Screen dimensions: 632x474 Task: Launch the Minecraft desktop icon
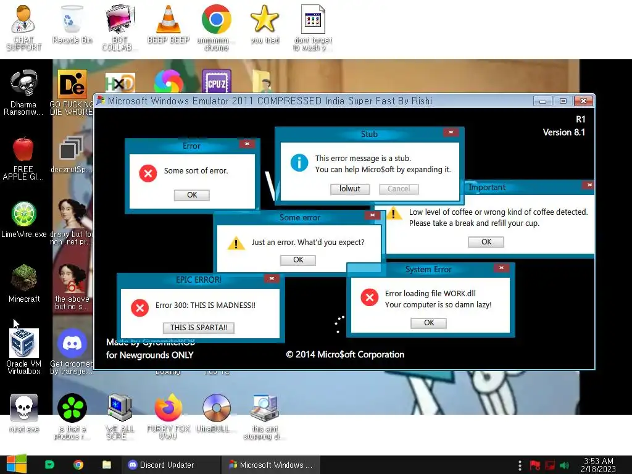[24, 283]
